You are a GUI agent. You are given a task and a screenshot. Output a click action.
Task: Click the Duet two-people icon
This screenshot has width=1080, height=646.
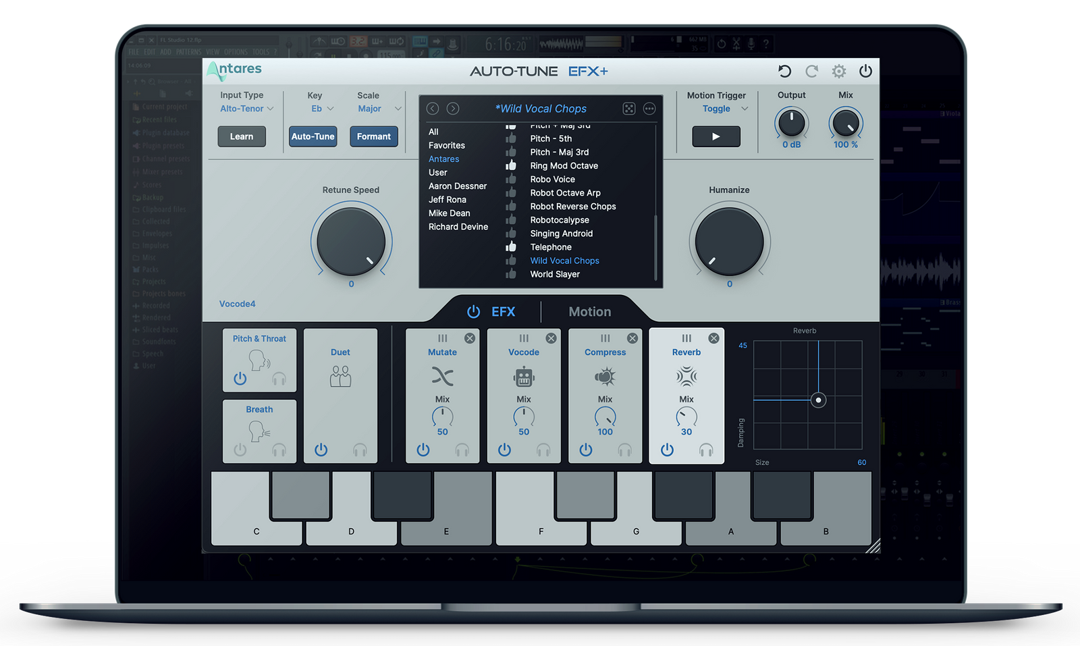pos(340,376)
